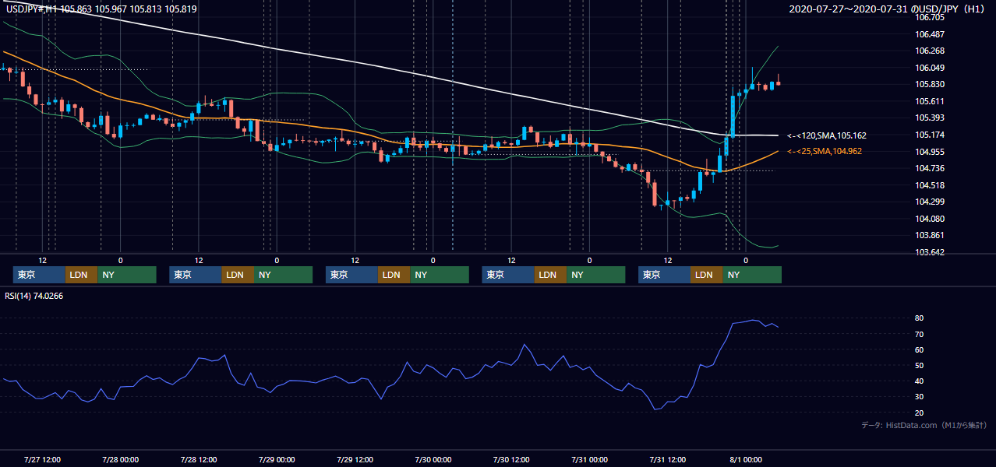
Task: Click the 106.049 price axis label
Action: click(930, 68)
